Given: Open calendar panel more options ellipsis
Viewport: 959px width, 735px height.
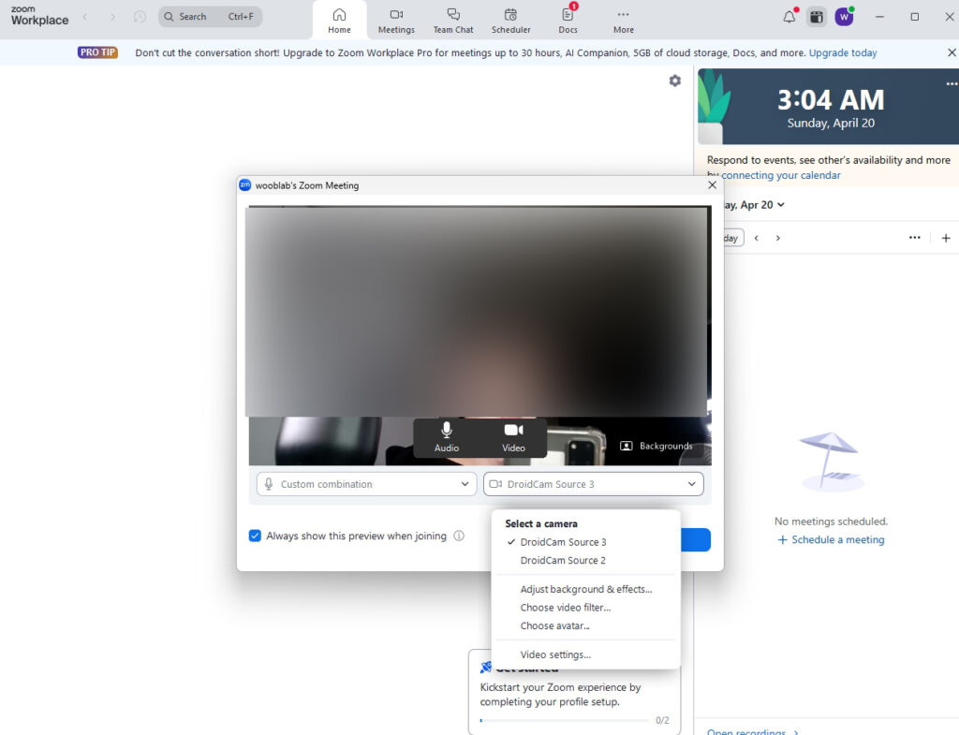Looking at the screenshot, I should pos(914,237).
